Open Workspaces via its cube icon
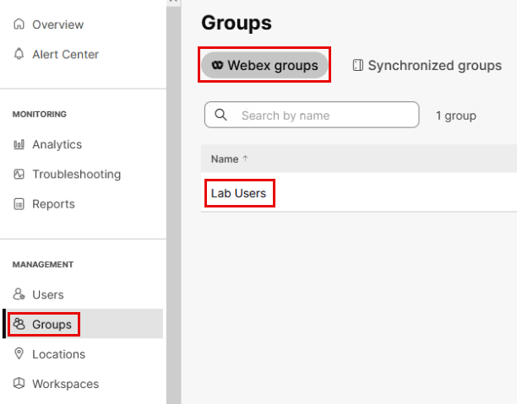 coord(19,384)
